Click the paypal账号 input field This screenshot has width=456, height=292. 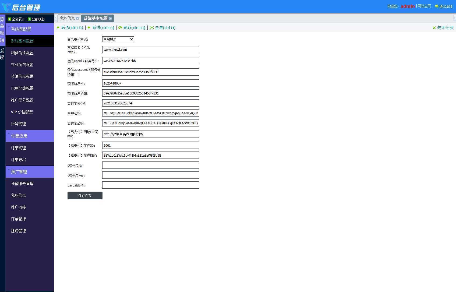point(151,185)
